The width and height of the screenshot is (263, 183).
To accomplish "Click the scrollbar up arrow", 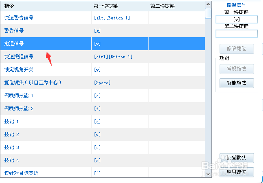I will point(208,4).
